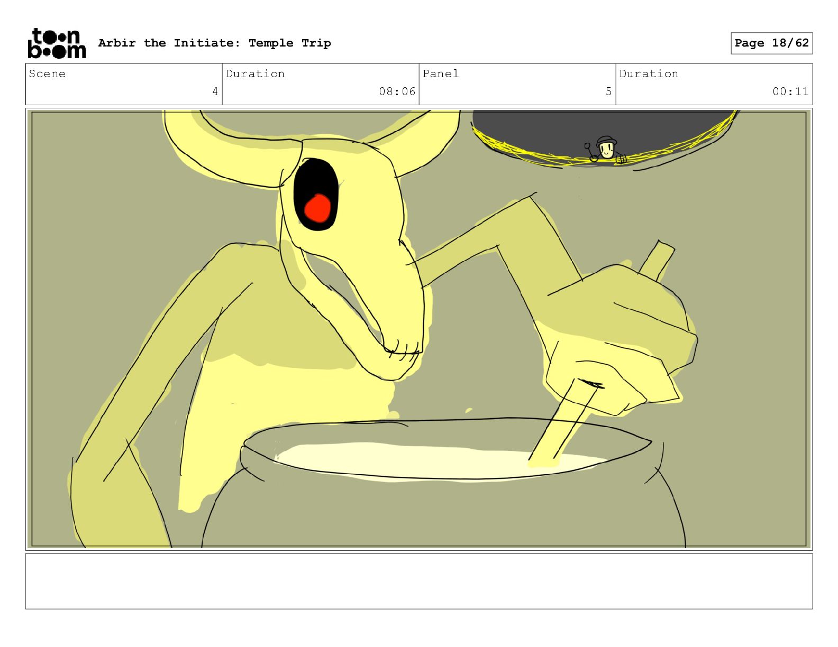Click the scene number value 4
Screen dimensions: 838x647
coord(215,91)
